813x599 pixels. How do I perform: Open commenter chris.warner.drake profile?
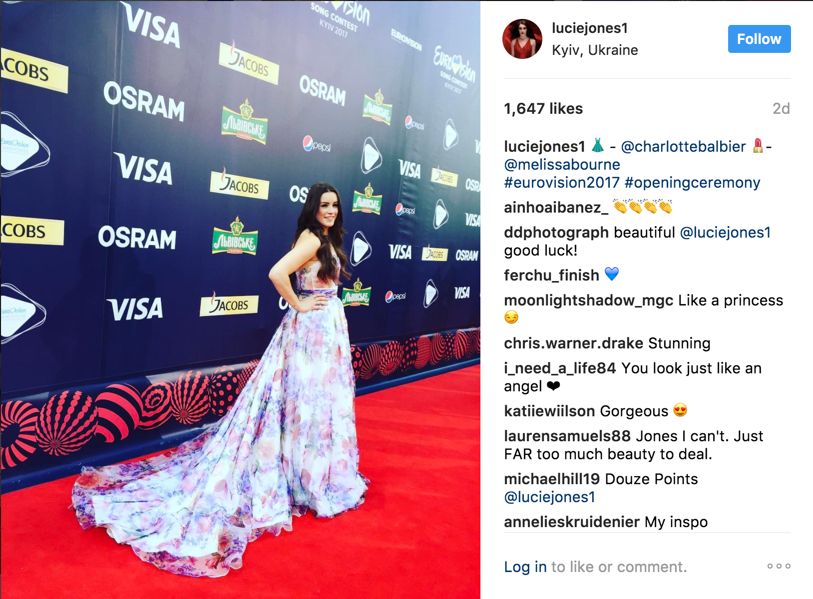coord(574,343)
